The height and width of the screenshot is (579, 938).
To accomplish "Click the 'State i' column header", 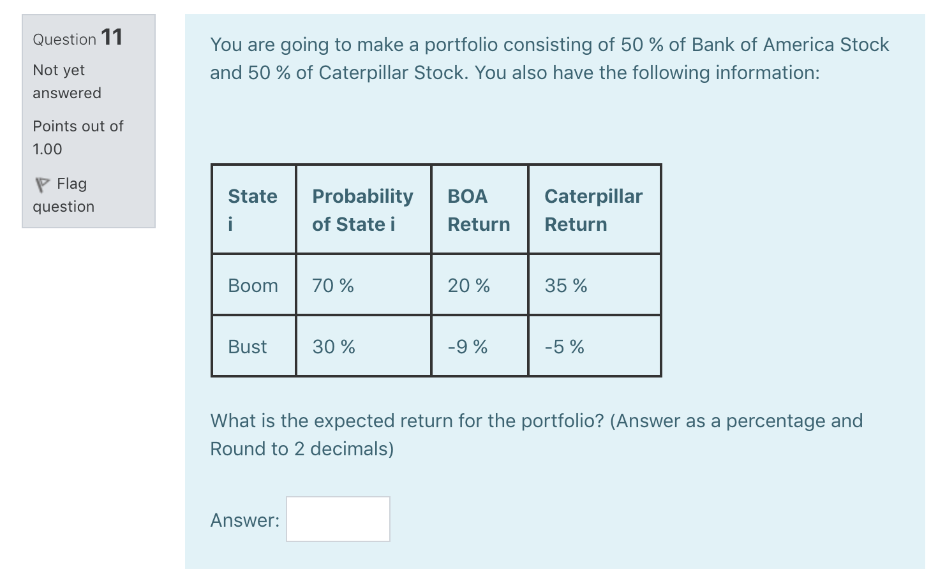I will click(x=253, y=209).
